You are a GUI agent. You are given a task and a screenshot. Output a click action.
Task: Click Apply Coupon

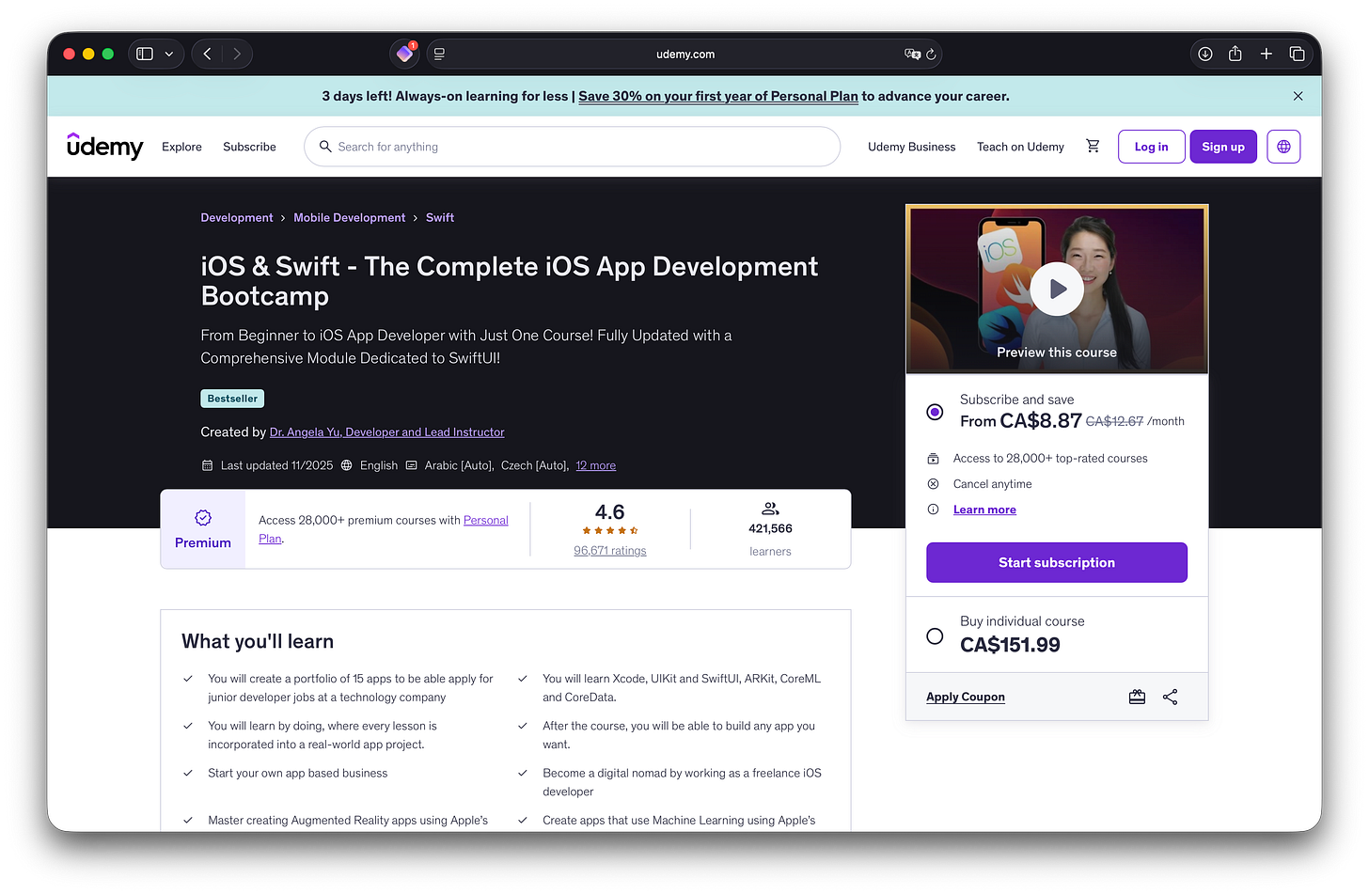click(966, 697)
